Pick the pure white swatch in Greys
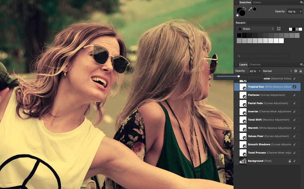Viewport: 304px width, 189px height. click(281, 41)
